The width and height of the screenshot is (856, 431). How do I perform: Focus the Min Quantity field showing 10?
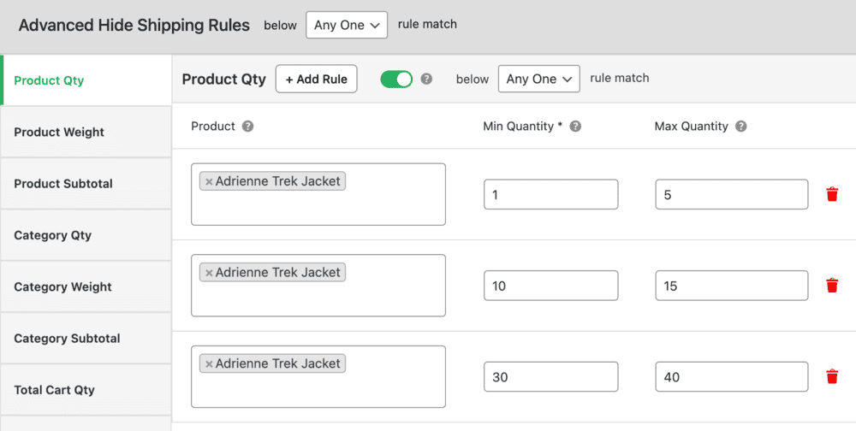(x=550, y=286)
